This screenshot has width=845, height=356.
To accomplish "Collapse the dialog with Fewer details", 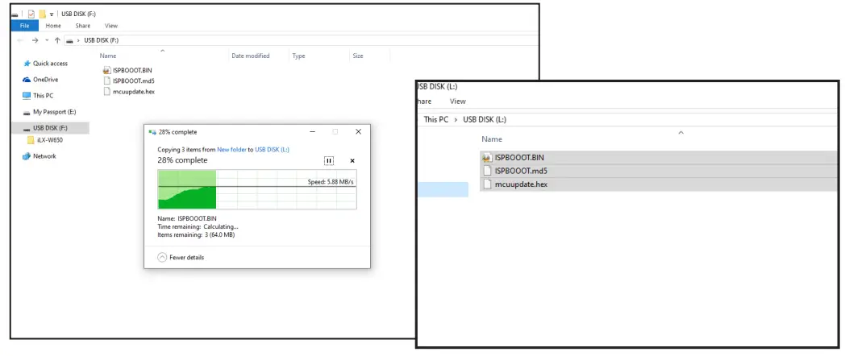I will [181, 258].
